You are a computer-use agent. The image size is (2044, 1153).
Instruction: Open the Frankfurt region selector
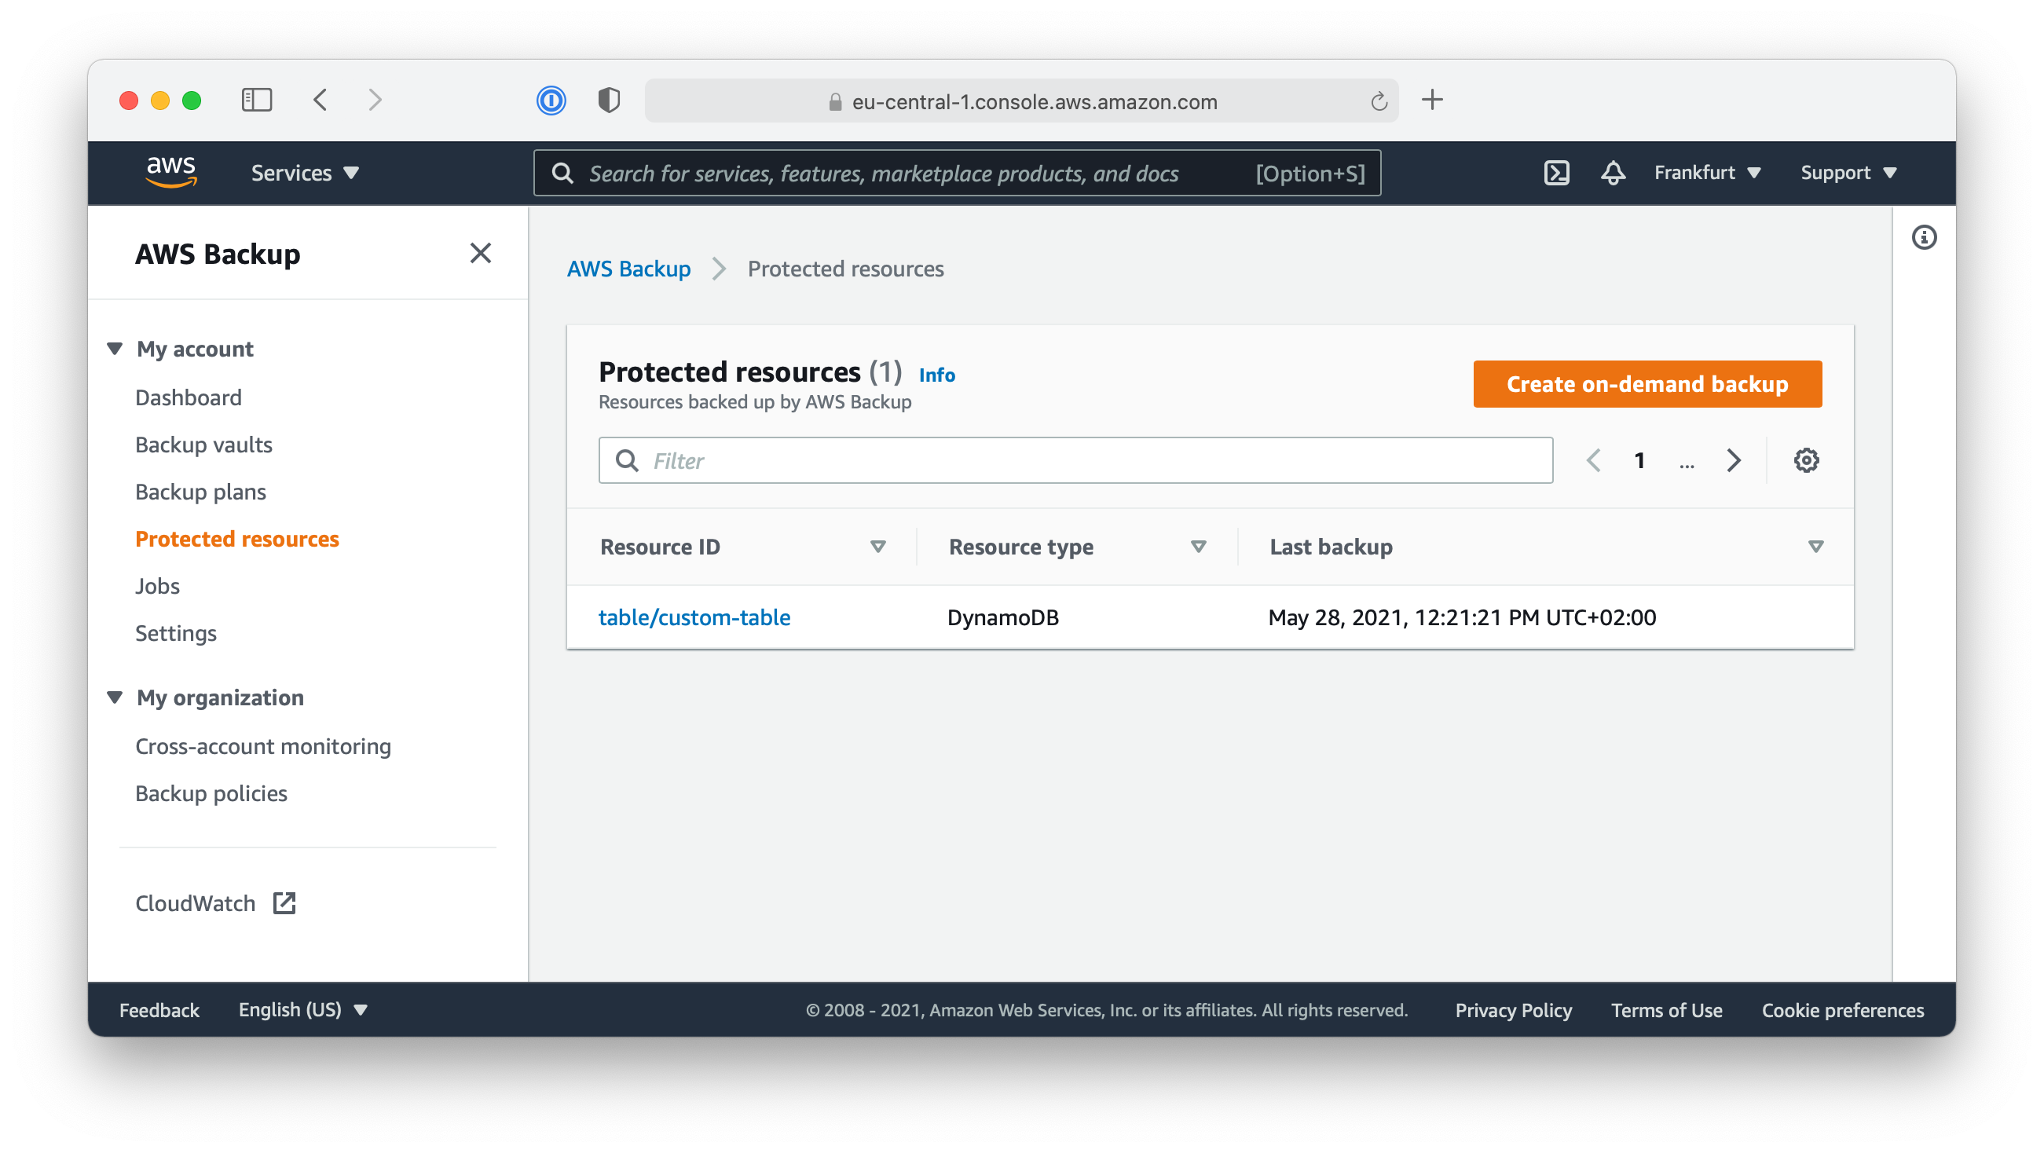1708,173
